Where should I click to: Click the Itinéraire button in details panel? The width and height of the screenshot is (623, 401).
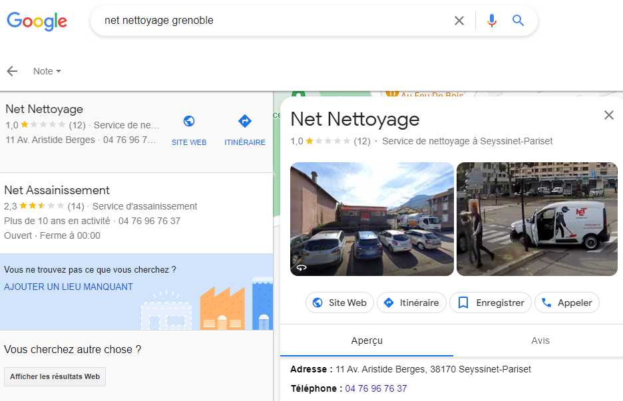(411, 303)
